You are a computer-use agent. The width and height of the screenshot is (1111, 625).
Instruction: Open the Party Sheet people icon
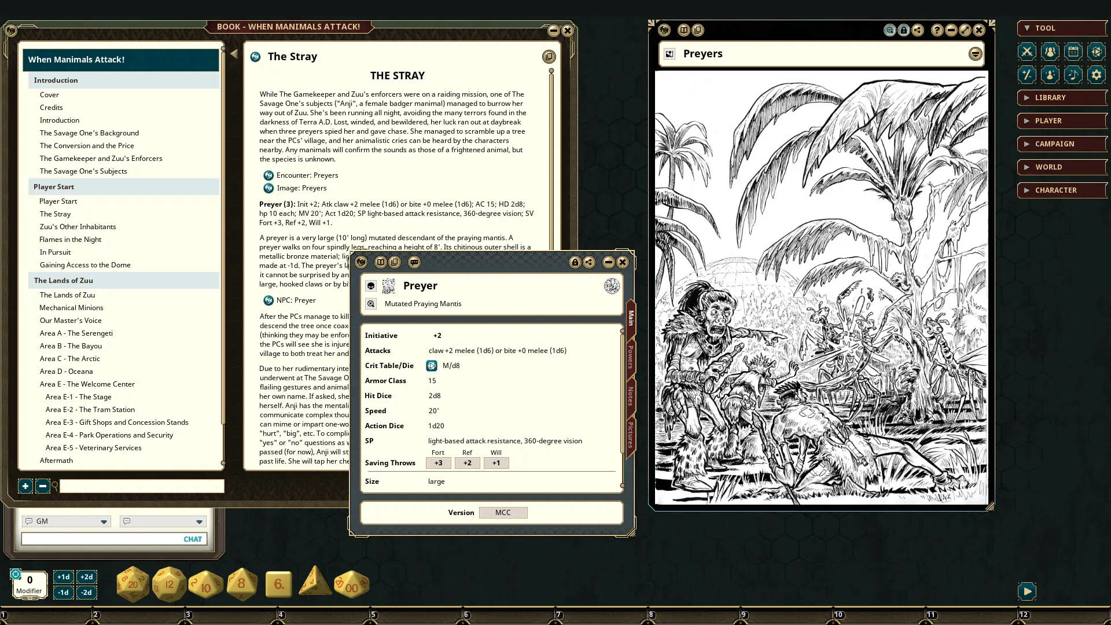[x=1050, y=52]
